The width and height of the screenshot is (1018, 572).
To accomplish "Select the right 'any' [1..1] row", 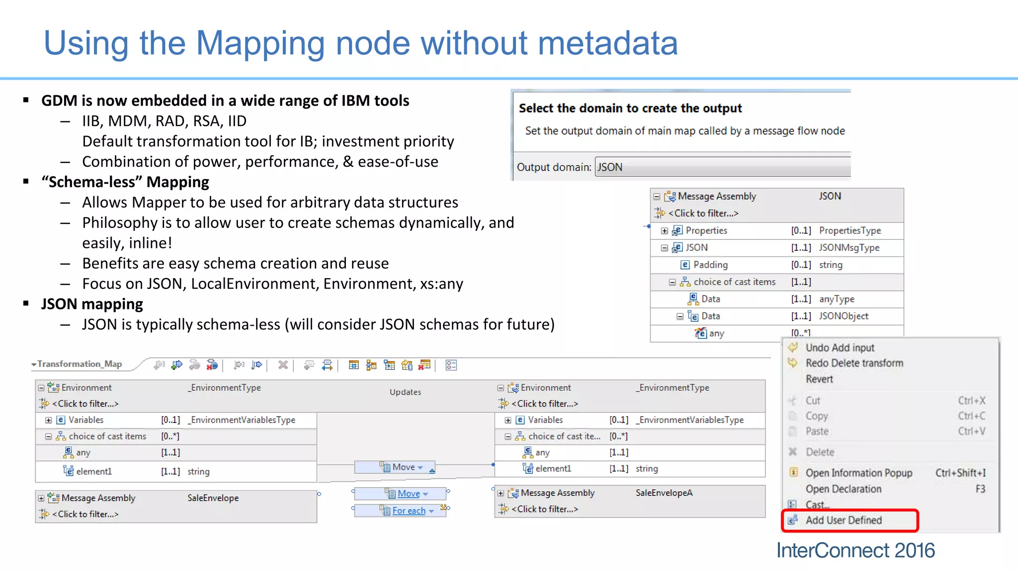I will pos(630,452).
